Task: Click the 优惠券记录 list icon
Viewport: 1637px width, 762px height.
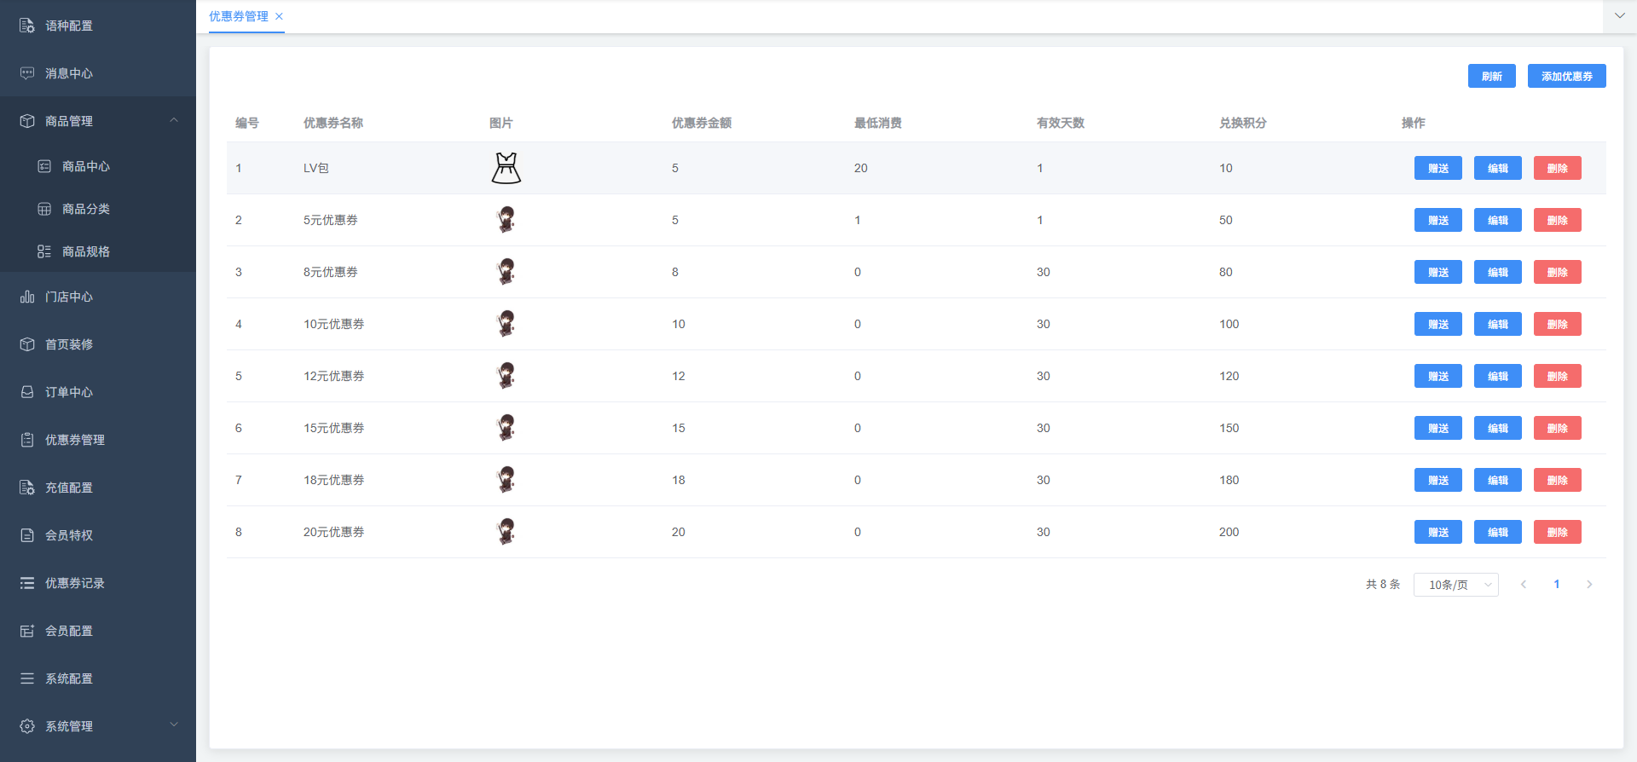Action: pyautogui.click(x=27, y=583)
